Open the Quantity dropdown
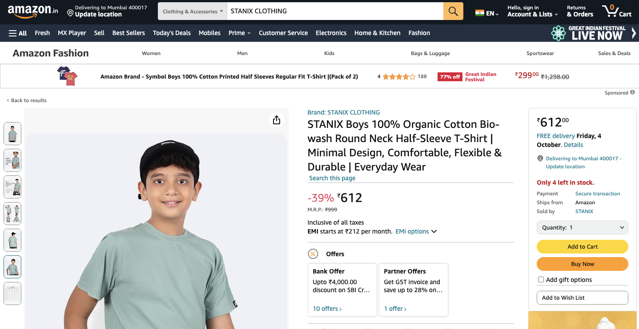639x329 pixels. click(582, 227)
